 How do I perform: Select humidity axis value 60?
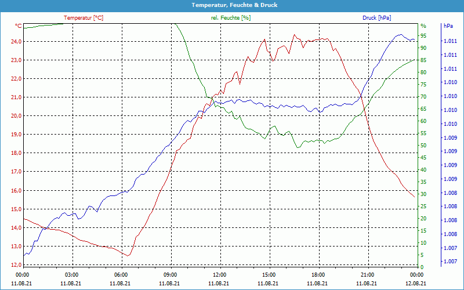pyautogui.click(x=423, y=121)
